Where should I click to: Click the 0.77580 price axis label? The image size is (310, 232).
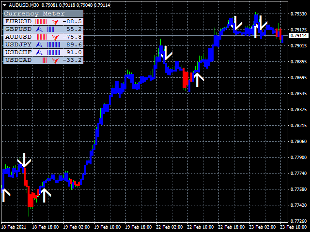tap(298, 189)
